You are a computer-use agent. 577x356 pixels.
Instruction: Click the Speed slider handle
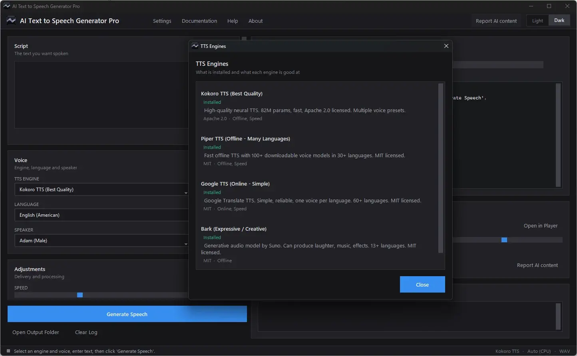click(80, 295)
